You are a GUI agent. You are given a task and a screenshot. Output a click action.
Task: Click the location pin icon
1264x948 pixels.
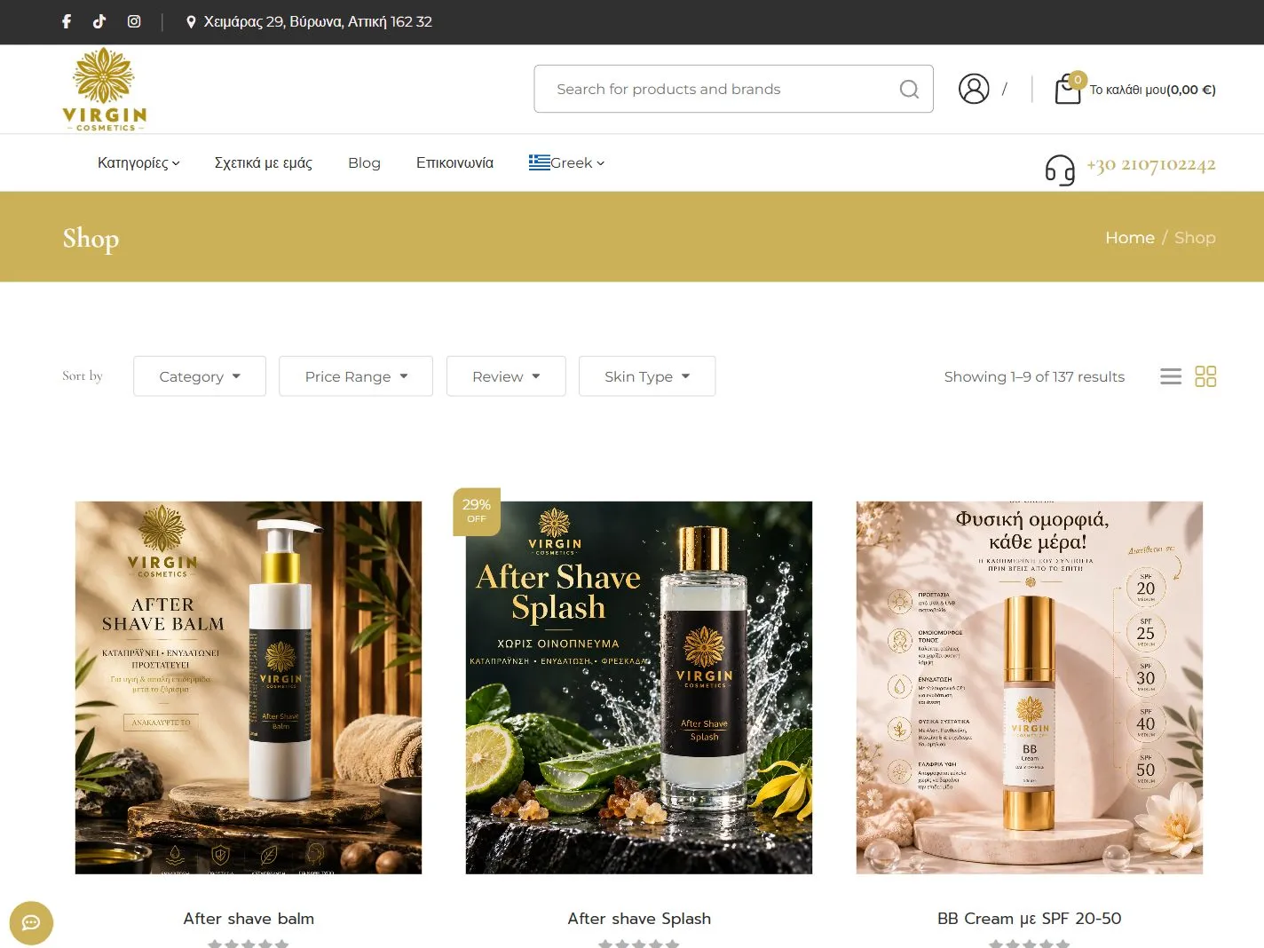click(x=191, y=22)
